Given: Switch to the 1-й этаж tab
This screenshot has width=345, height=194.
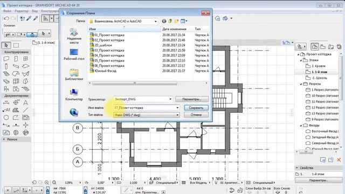Looking at the screenshot, I should tap(44, 43).
